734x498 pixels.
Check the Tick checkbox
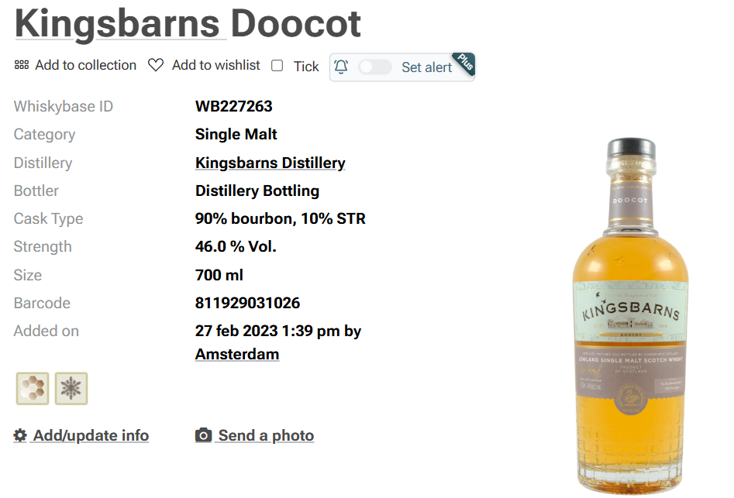[277, 66]
